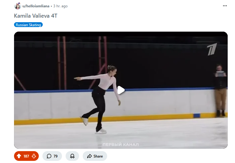Open the comments via speech bubble icon
Screen dimensions: 235x163
[x=49, y=156]
